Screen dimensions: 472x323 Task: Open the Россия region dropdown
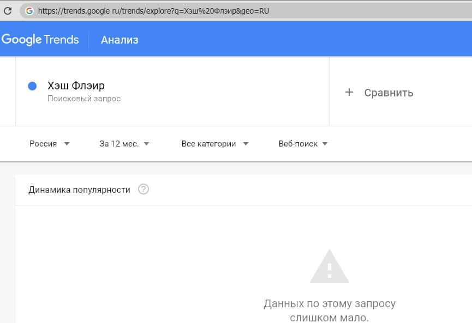click(x=49, y=144)
